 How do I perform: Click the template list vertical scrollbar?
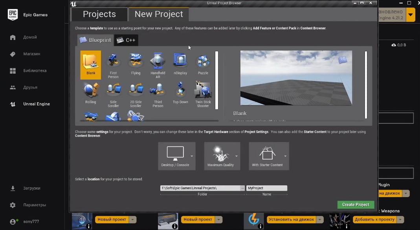pyautogui.click(x=217, y=80)
